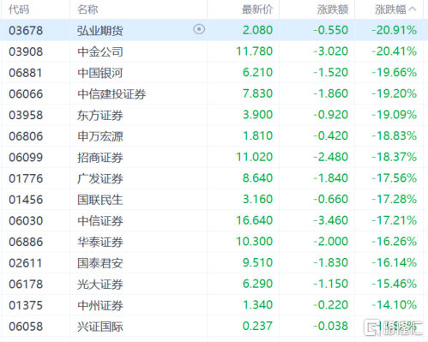Open 中州证券 stock name
Viewport: 428px width, 342px height.
click(x=100, y=305)
